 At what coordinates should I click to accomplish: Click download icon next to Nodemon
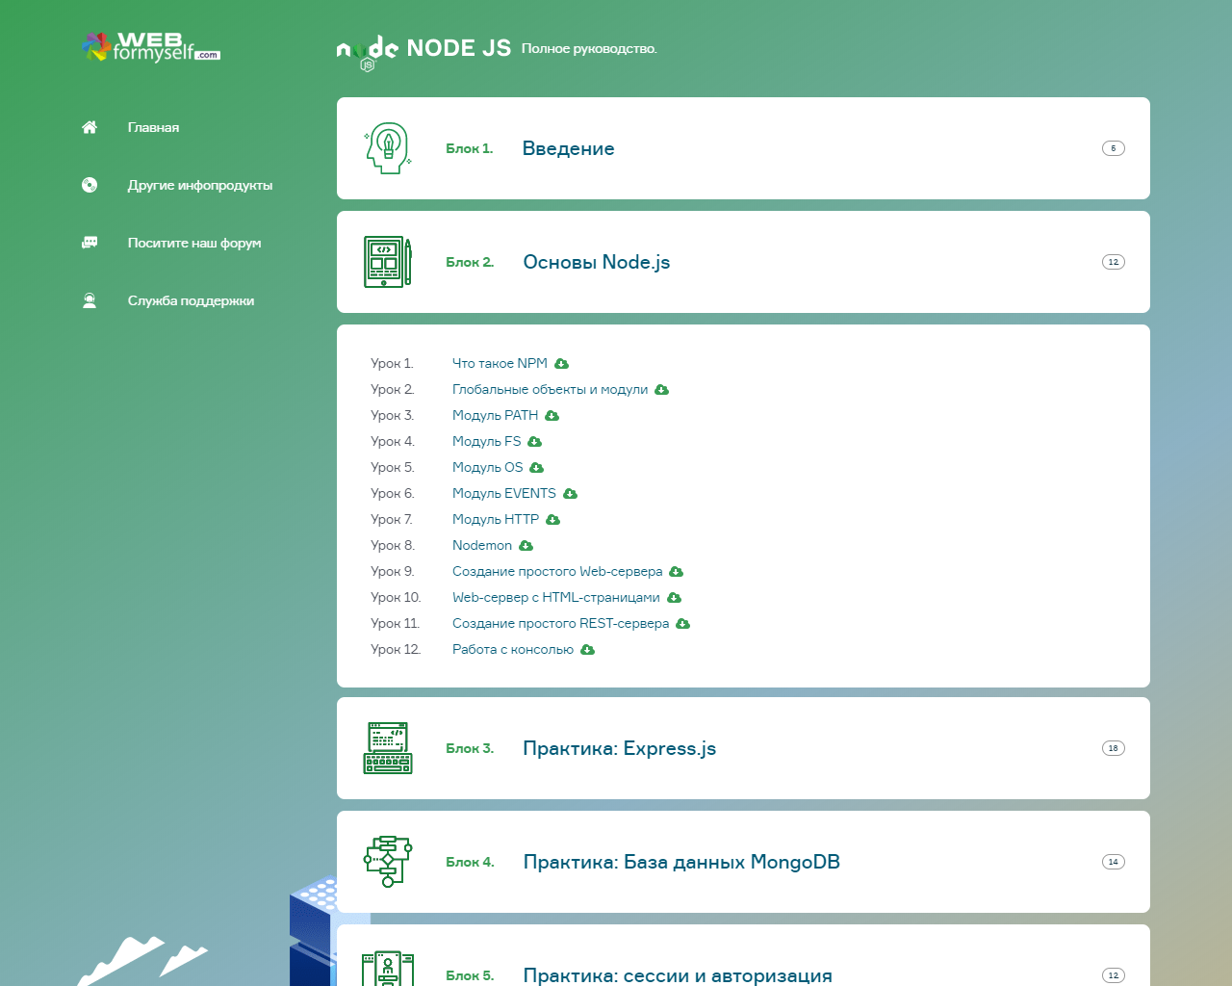(x=526, y=546)
